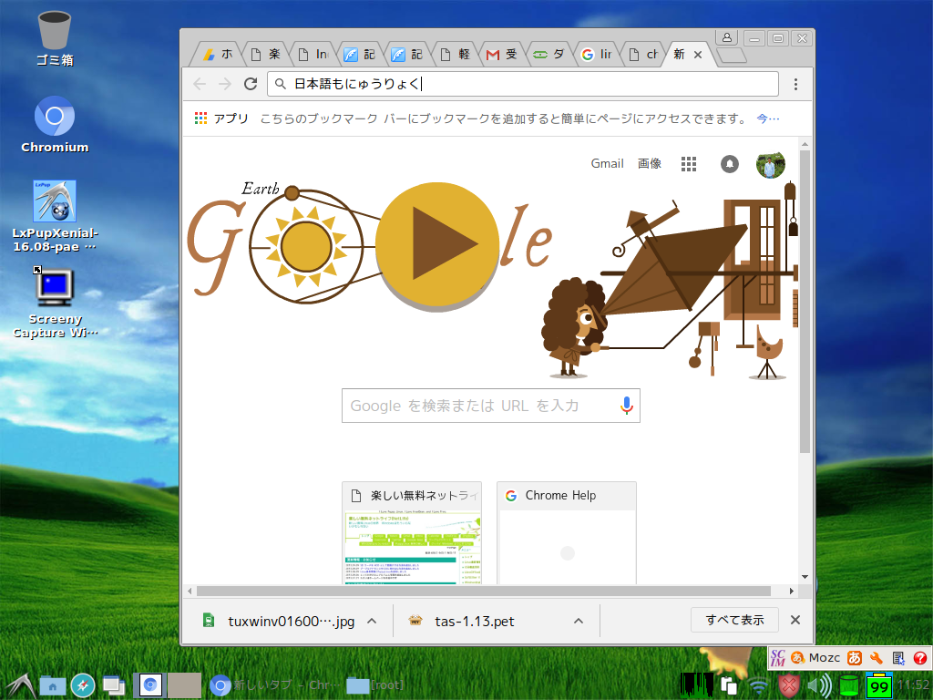
Task: Click the horizontal page scrollbar
Action: [483, 591]
